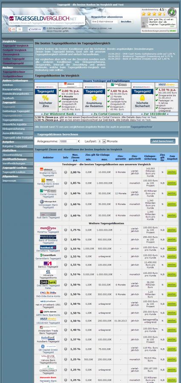Click weiter button for MoneYou Tagesgeld
The height and width of the screenshot is (383, 181).
click(x=172, y=230)
